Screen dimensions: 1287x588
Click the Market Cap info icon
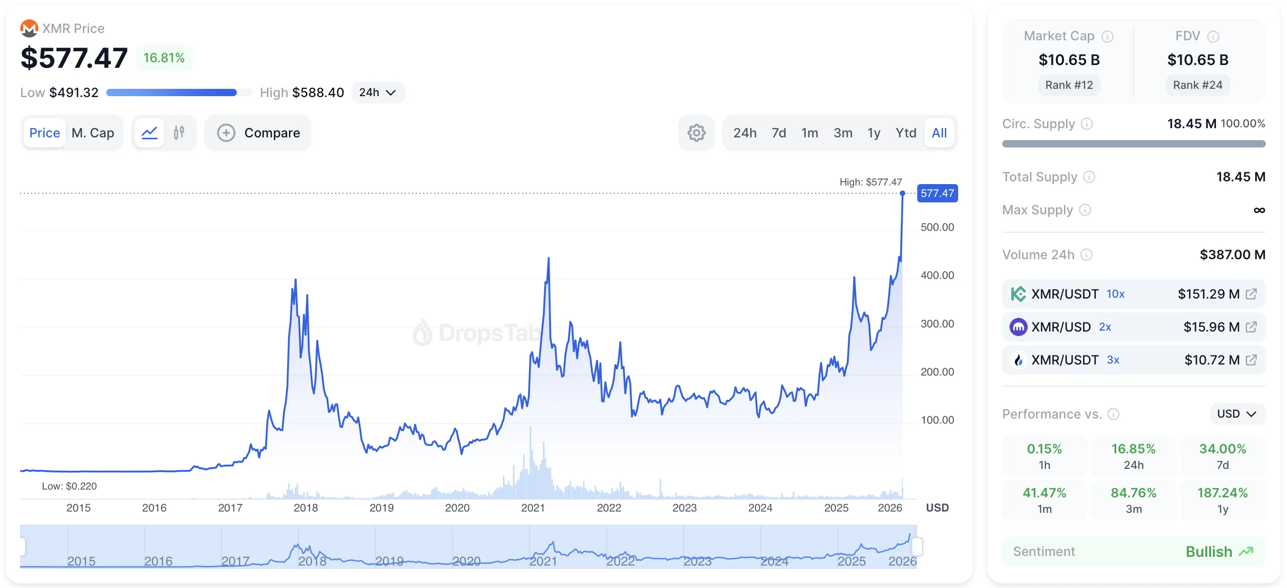(1107, 37)
